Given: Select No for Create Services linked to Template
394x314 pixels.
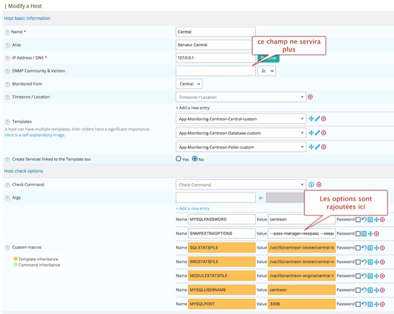Looking at the screenshot, I should [x=195, y=159].
